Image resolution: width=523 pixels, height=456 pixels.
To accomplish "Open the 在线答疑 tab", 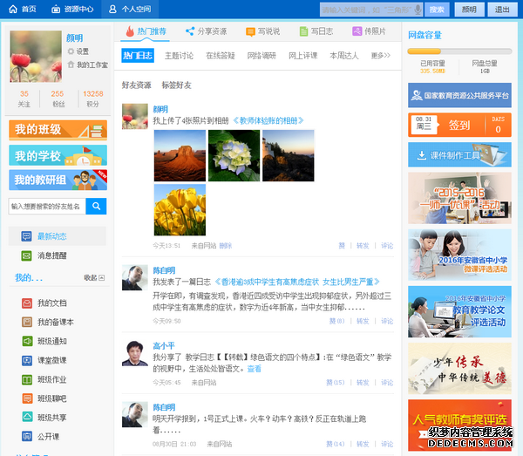I will click(221, 56).
